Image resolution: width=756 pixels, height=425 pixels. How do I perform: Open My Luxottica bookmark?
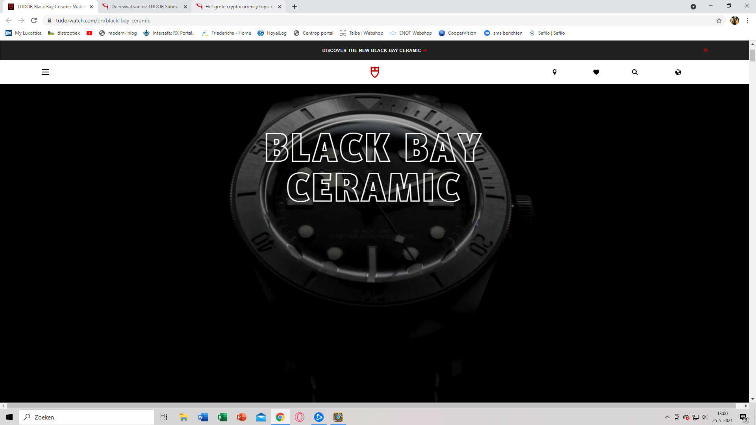coord(24,33)
